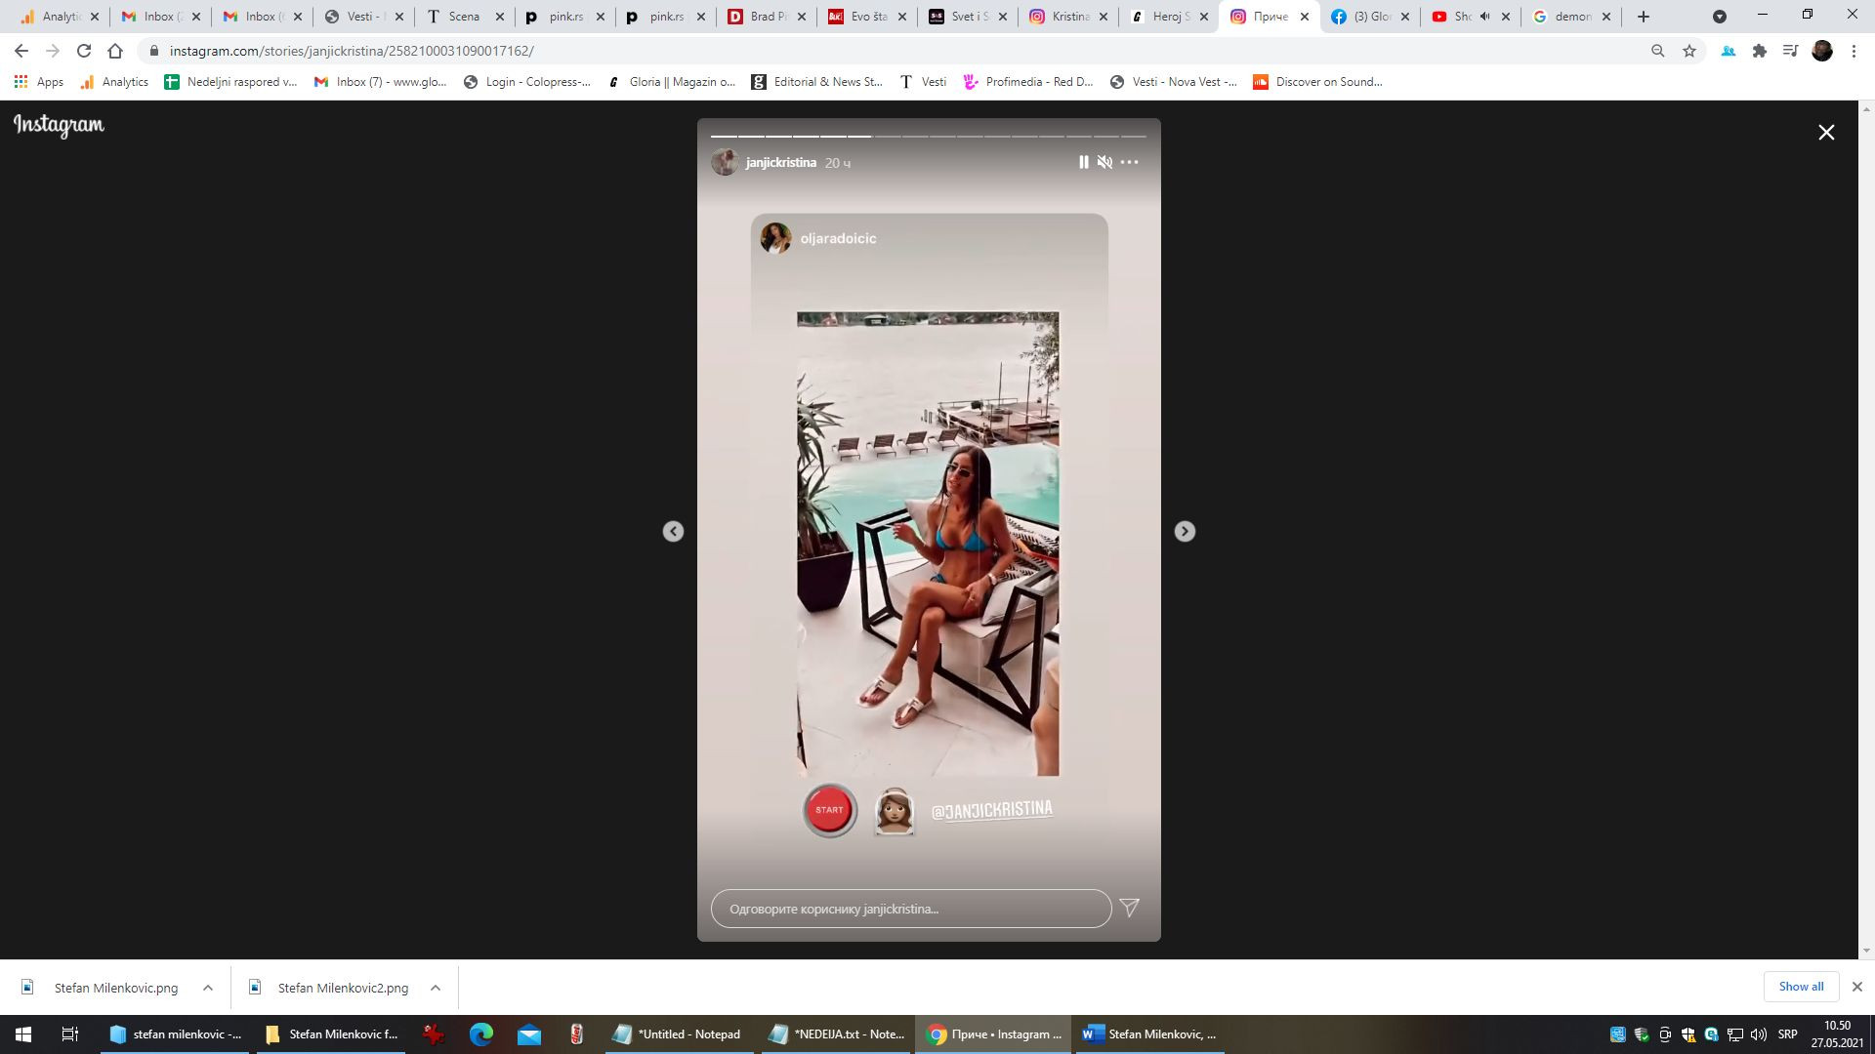The width and height of the screenshot is (1875, 1054).
Task: Open tab search dropdown in Chrome
Action: 1720,17
